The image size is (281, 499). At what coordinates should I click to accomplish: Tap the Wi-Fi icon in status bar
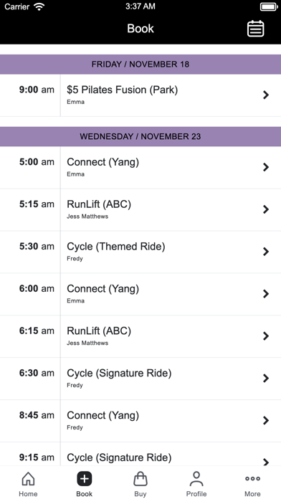click(x=39, y=6)
